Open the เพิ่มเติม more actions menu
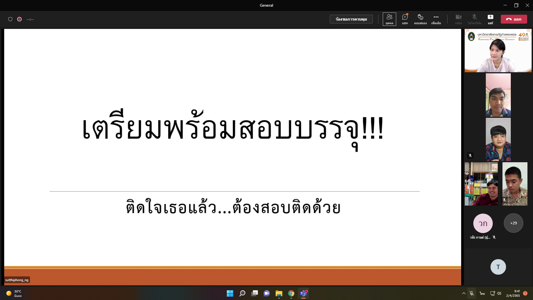Viewport: 533px width, 300px height. [436, 19]
